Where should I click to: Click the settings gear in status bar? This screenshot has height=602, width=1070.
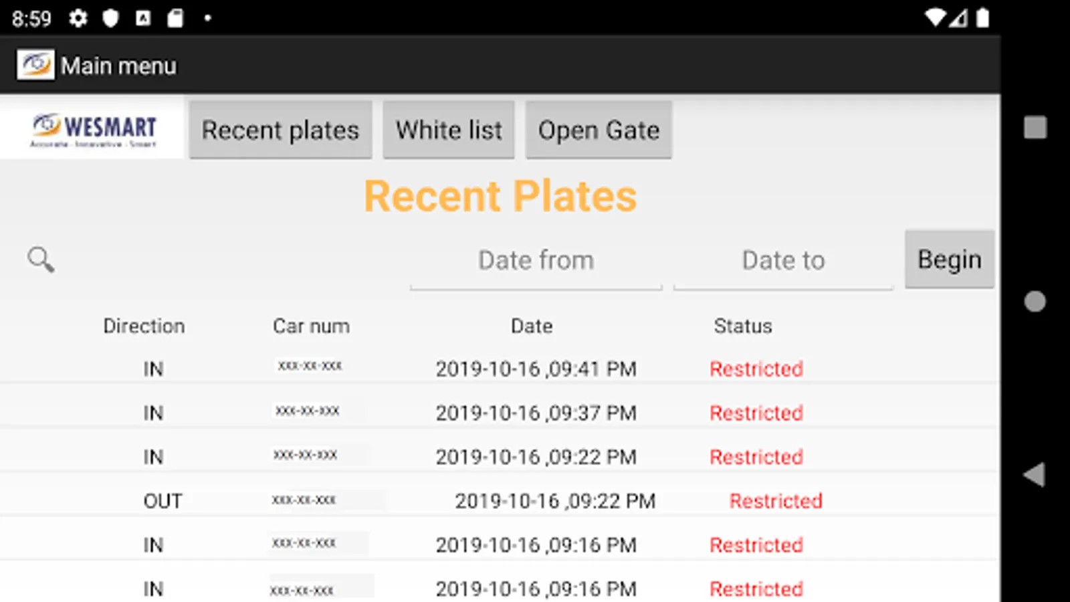point(78,18)
